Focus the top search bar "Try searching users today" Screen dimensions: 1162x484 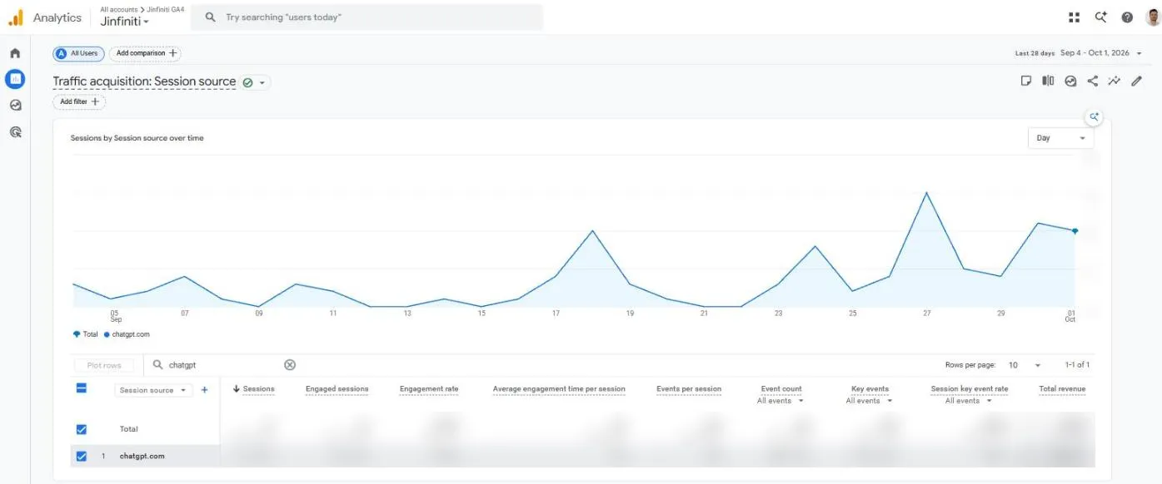pos(367,17)
